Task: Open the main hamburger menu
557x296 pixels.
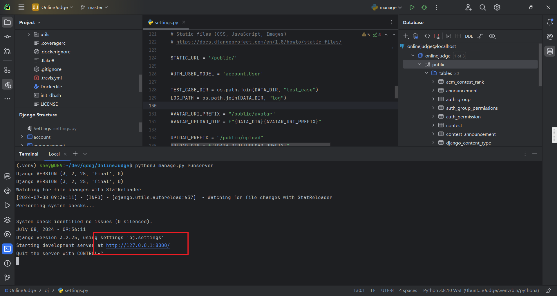Action: [21, 7]
